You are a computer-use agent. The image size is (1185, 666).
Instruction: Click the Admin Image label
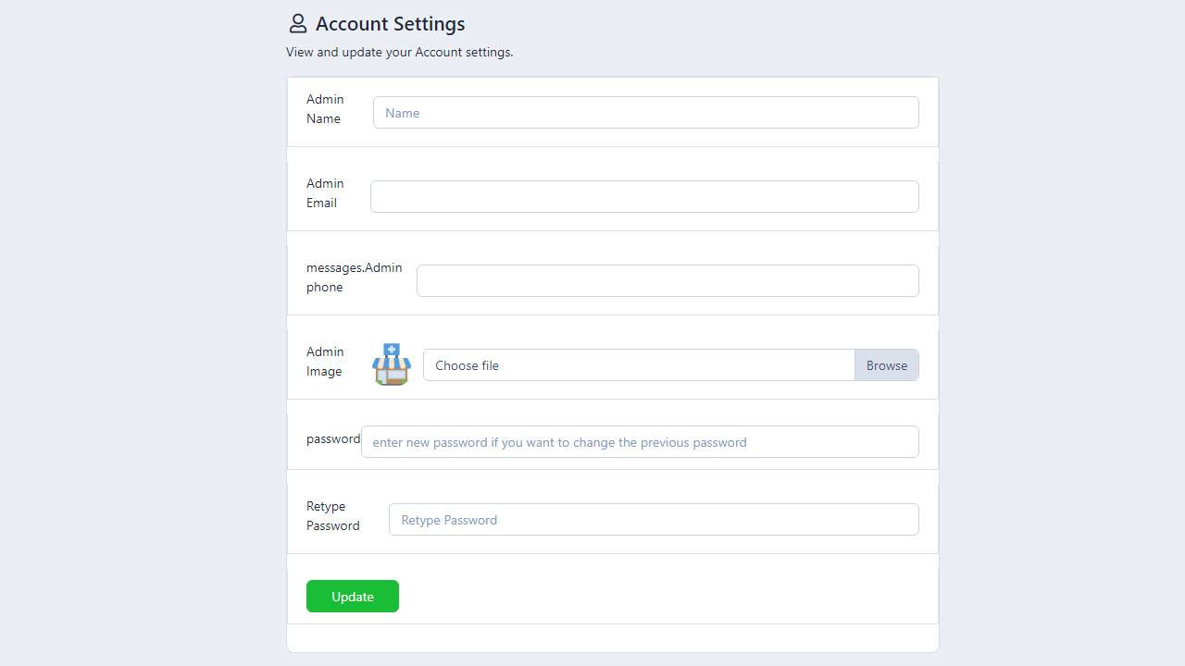pos(325,362)
